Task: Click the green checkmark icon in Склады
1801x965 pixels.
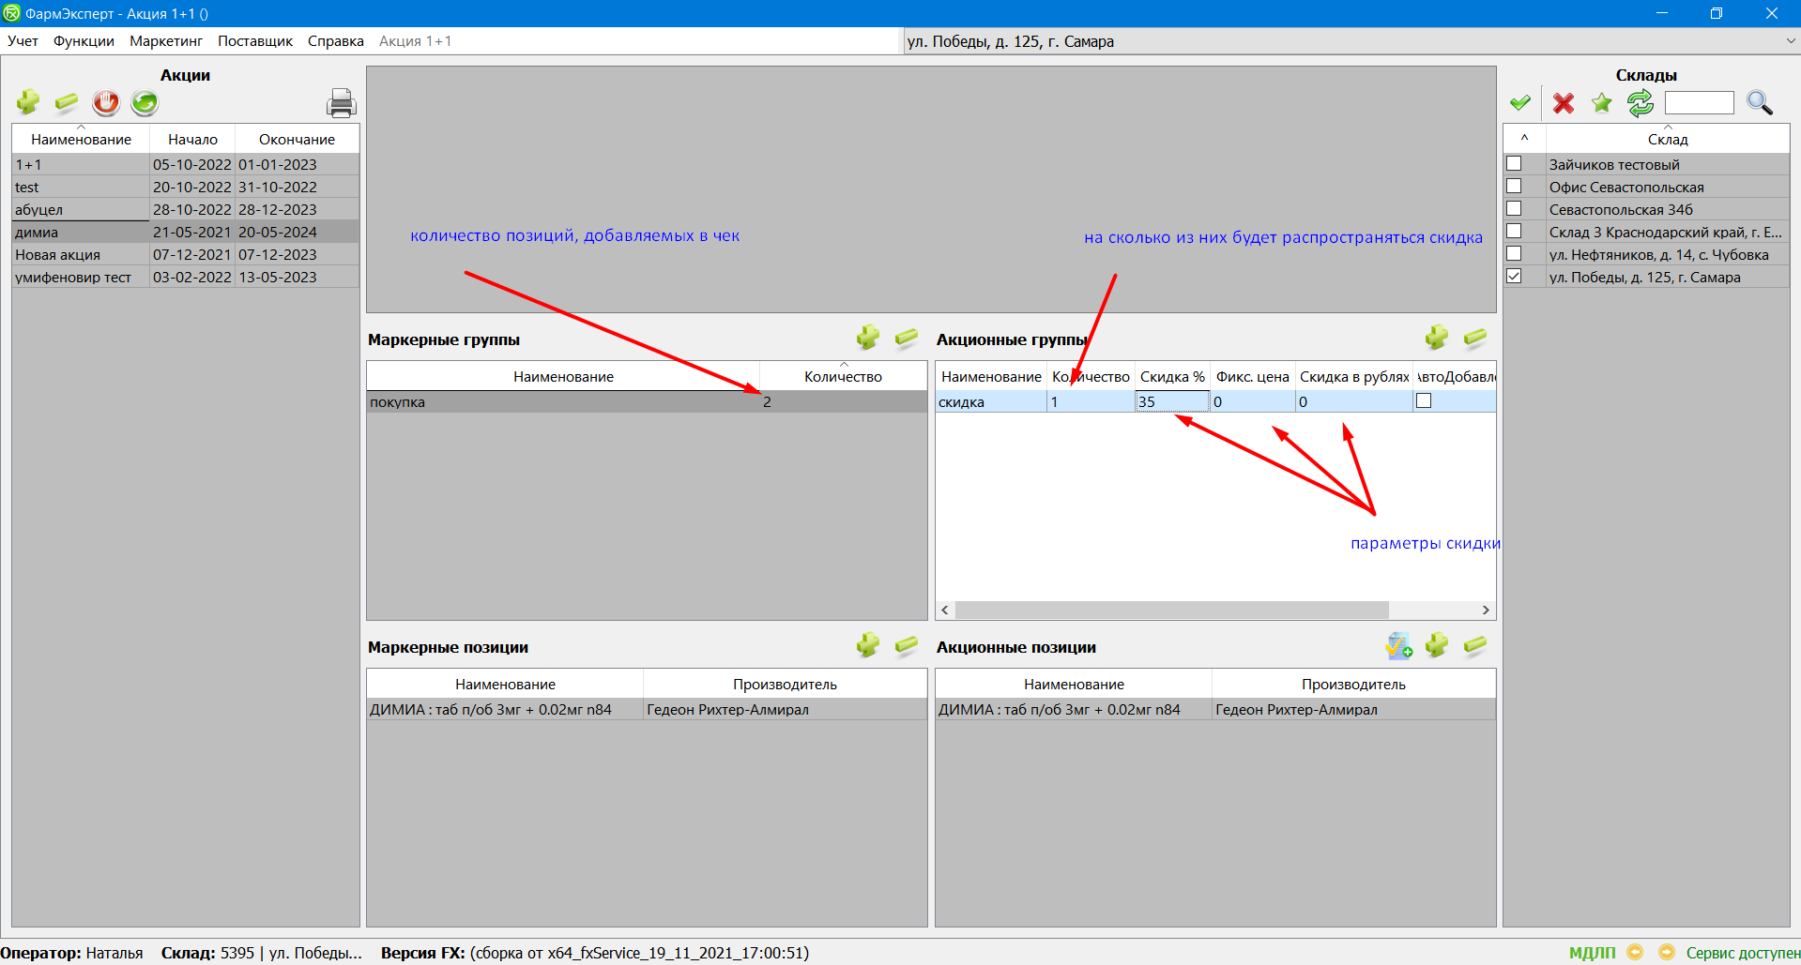Action: point(1520,103)
